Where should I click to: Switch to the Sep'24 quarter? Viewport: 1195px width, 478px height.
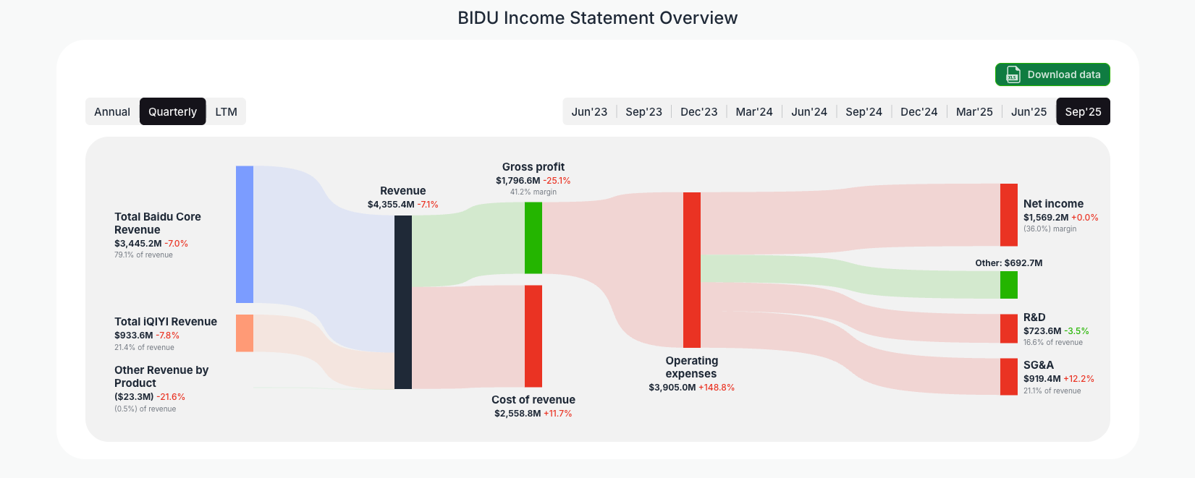pos(863,111)
